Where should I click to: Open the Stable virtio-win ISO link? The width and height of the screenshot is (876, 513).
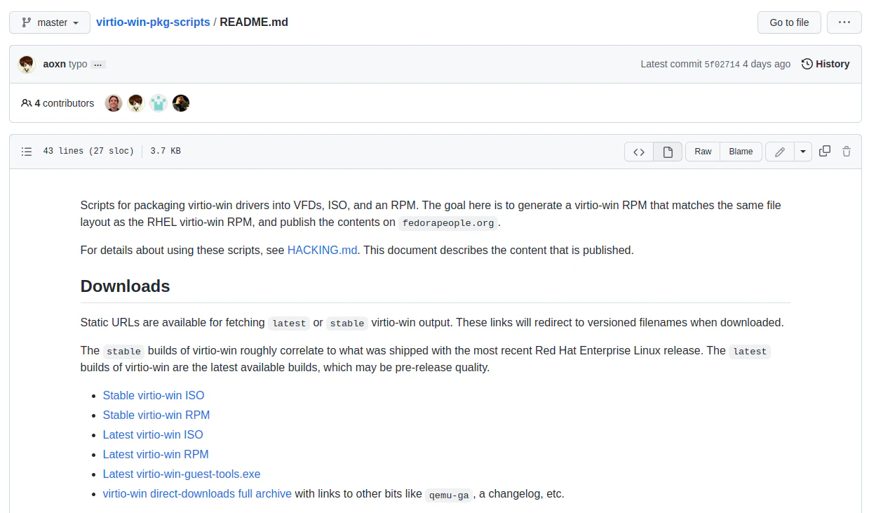(x=154, y=395)
